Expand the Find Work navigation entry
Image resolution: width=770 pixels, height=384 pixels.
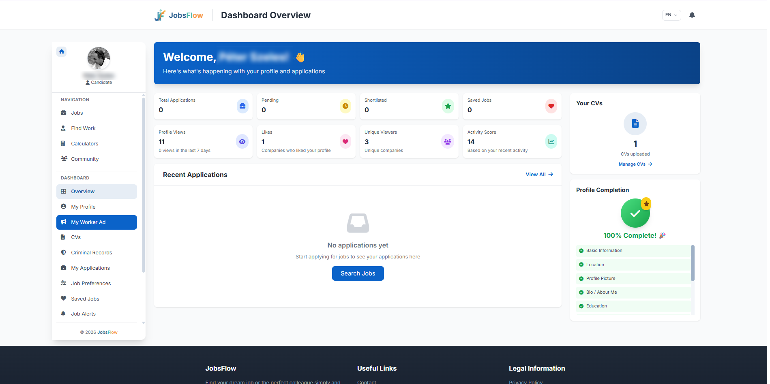(83, 128)
